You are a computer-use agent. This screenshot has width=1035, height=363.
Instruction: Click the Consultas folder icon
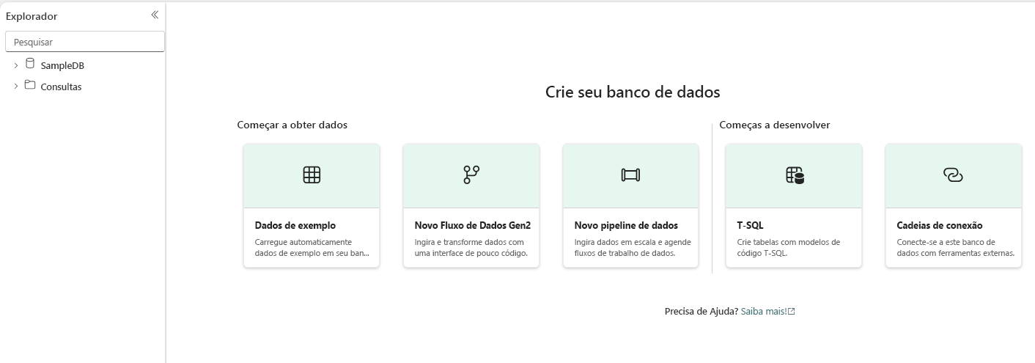click(30, 85)
